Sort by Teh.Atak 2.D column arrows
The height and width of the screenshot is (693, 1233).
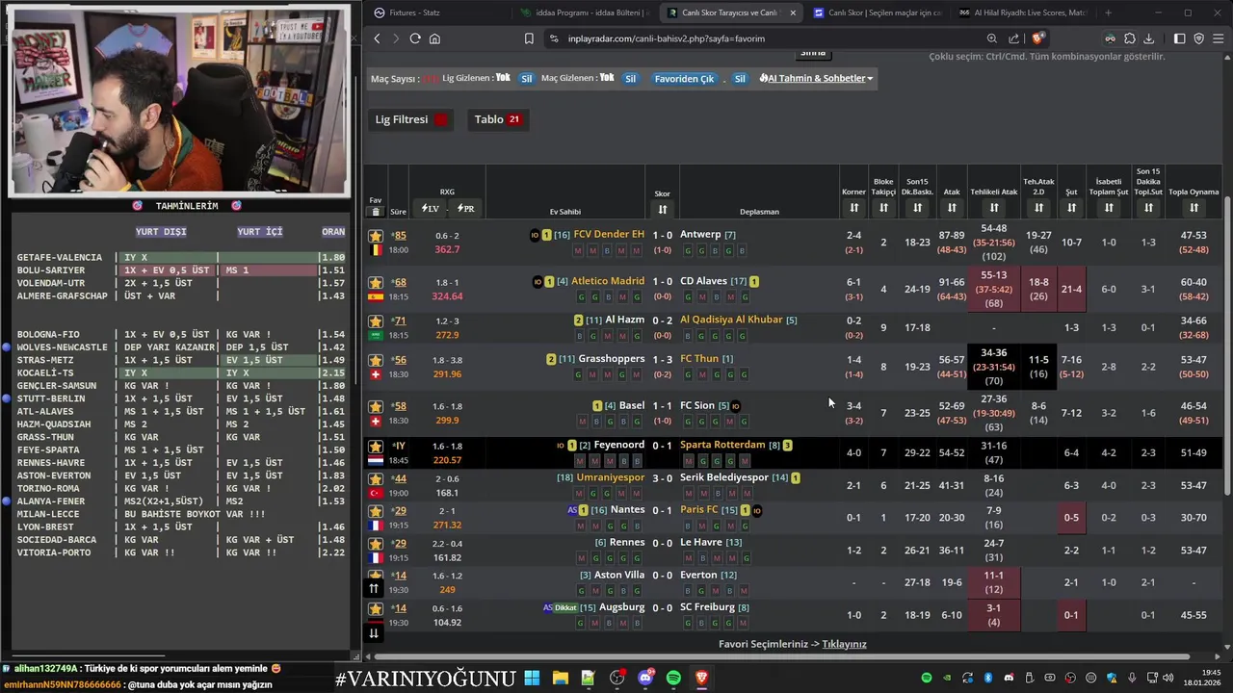(x=1038, y=208)
